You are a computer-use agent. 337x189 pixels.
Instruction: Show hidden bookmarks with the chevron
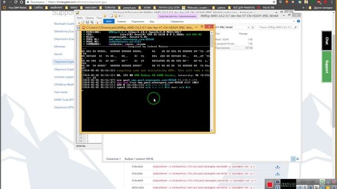click(303, 7)
